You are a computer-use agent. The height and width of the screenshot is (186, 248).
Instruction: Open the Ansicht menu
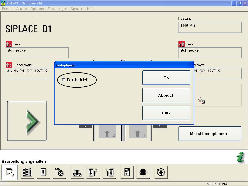[22, 9]
